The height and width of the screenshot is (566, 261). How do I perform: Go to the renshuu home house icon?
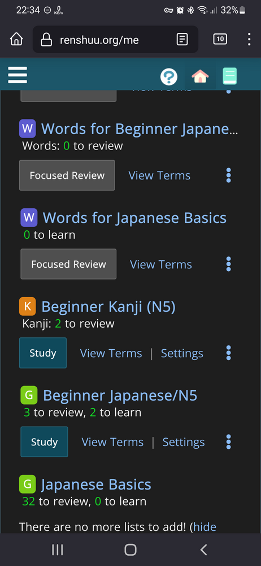pos(200,76)
